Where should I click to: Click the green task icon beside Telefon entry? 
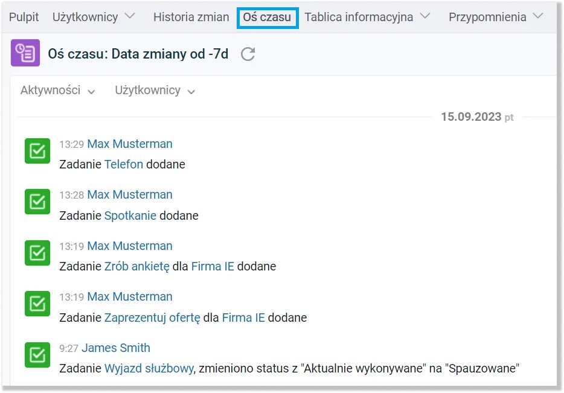coord(37,151)
